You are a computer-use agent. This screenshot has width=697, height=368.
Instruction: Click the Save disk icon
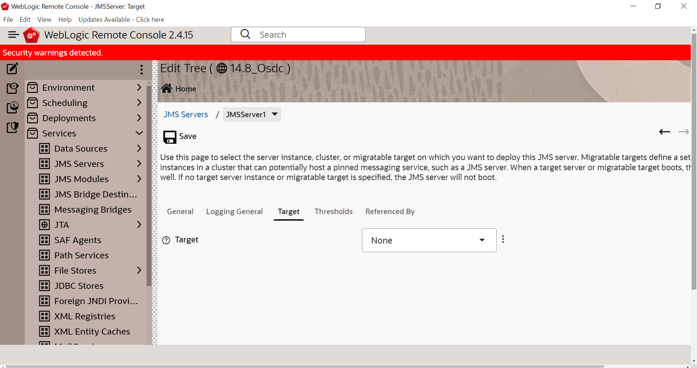(170, 137)
